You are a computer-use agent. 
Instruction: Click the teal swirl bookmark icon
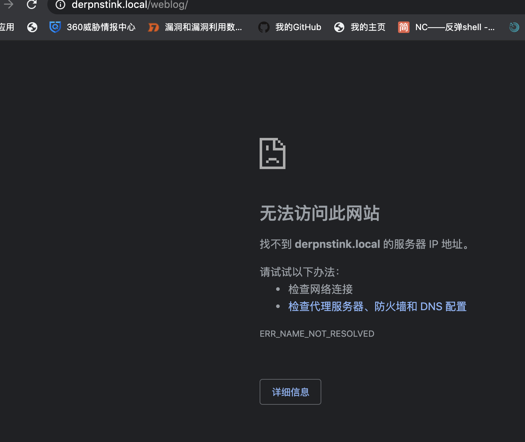[514, 27]
